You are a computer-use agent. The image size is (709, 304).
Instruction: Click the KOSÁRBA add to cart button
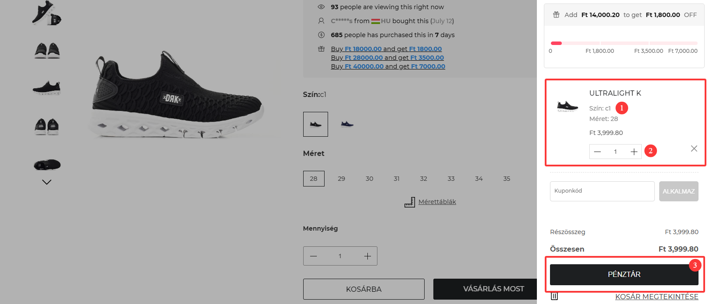point(364,289)
